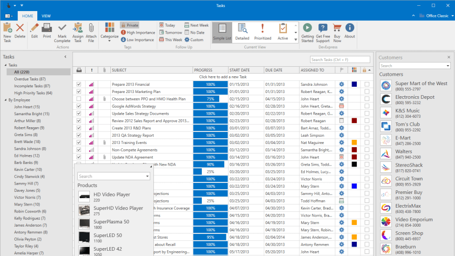Show Overdue Tasks (87)
Viewport: 455px width, 256px height.
pyautogui.click(x=30, y=79)
